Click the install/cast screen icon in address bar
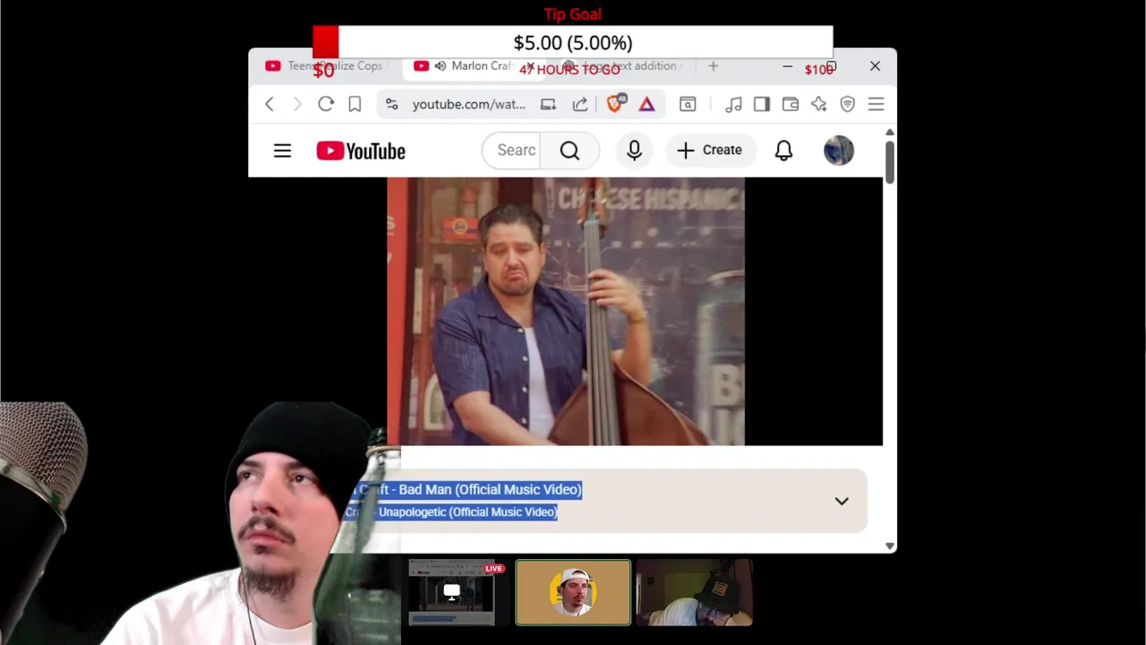Viewport: 1146px width, 645px height. point(548,105)
